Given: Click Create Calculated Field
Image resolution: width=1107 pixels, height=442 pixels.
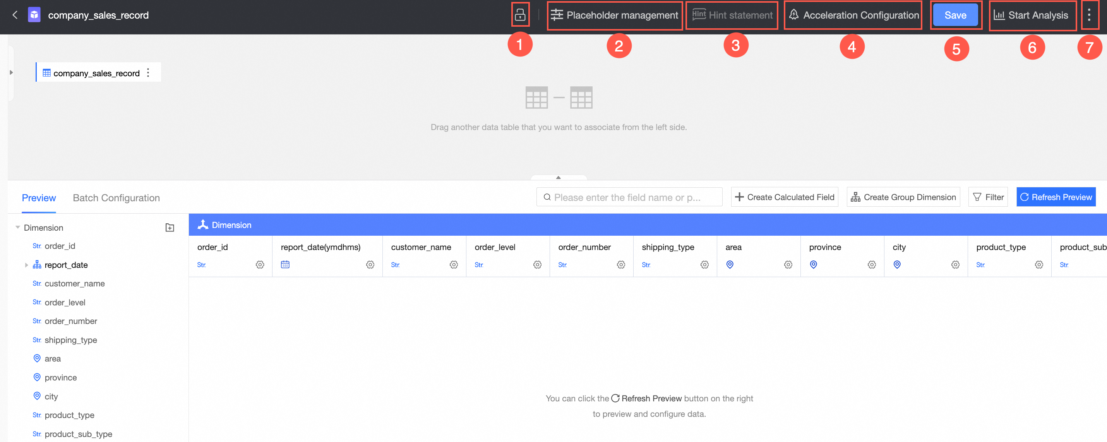Looking at the screenshot, I should 784,197.
